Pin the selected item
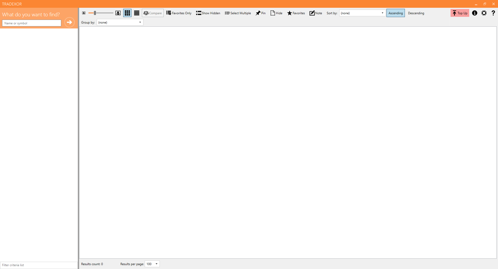 pyautogui.click(x=261, y=13)
